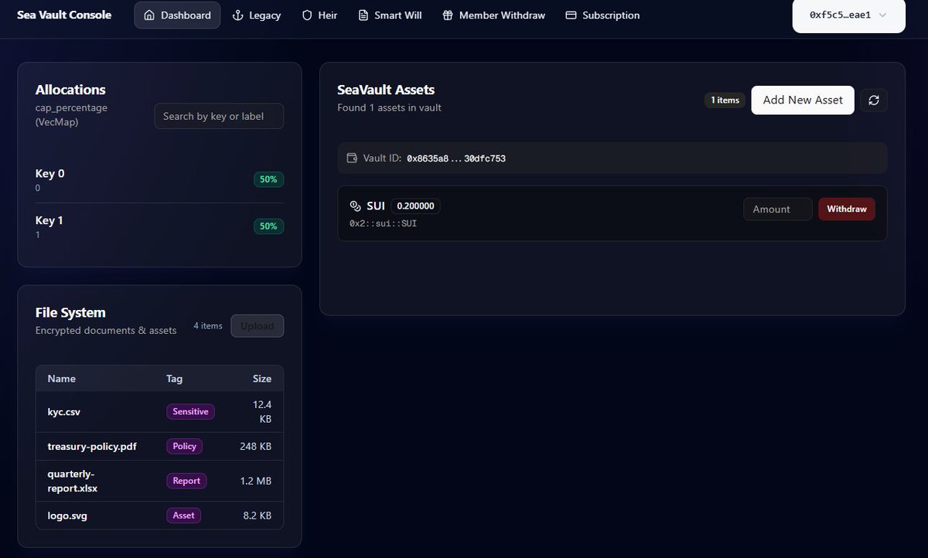928x558 pixels.
Task: Open the Dashboard tab
Action: 177,15
